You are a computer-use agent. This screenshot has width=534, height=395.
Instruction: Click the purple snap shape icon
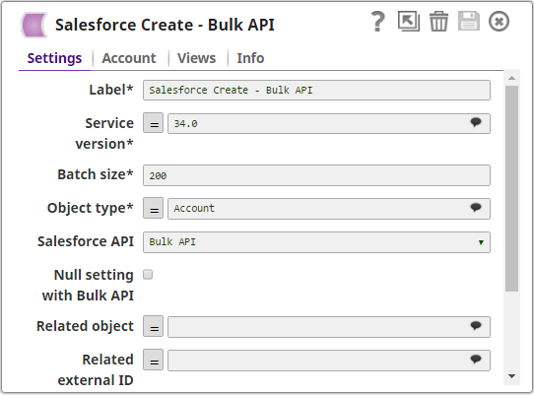(33, 25)
